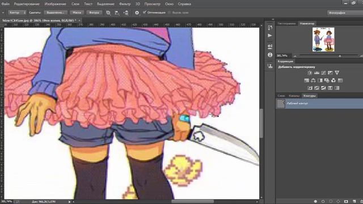The height and width of the screenshot is (204, 363).
Task: Open the Изображение menu
Action: 55,4
